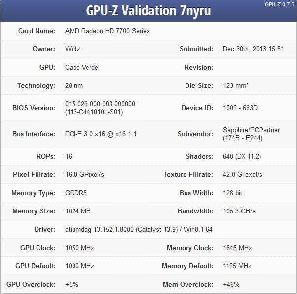297x294 pixels.
Task: Select GPU default value '1000 MHz'
Action: (79, 266)
